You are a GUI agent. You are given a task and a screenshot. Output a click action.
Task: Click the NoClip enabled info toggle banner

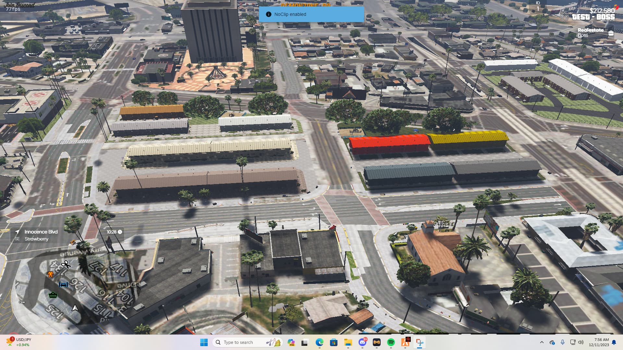coord(311,14)
